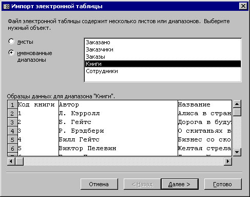Click the Бизнес со ско title cell
Viewport: 250px width, 197px height.
[x=205, y=139]
